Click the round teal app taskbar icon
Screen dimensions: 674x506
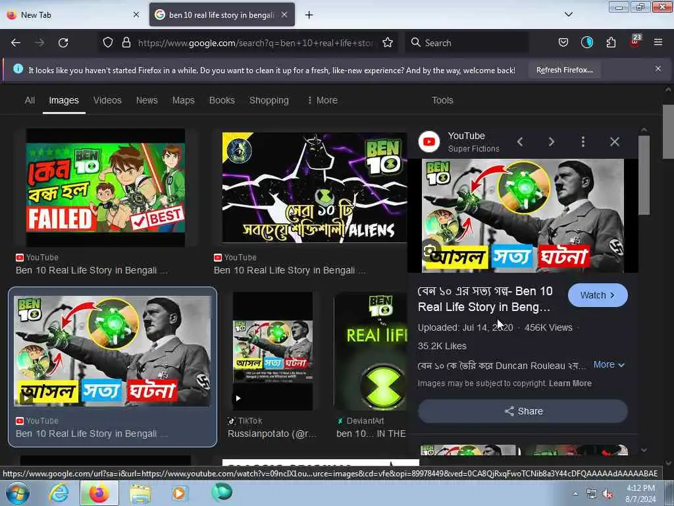point(222,492)
